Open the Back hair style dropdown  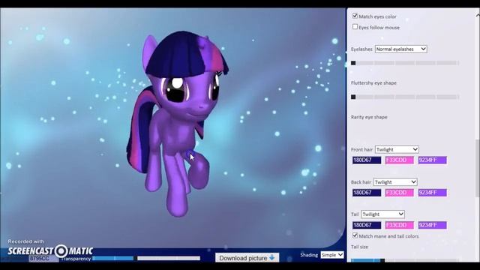coord(395,181)
